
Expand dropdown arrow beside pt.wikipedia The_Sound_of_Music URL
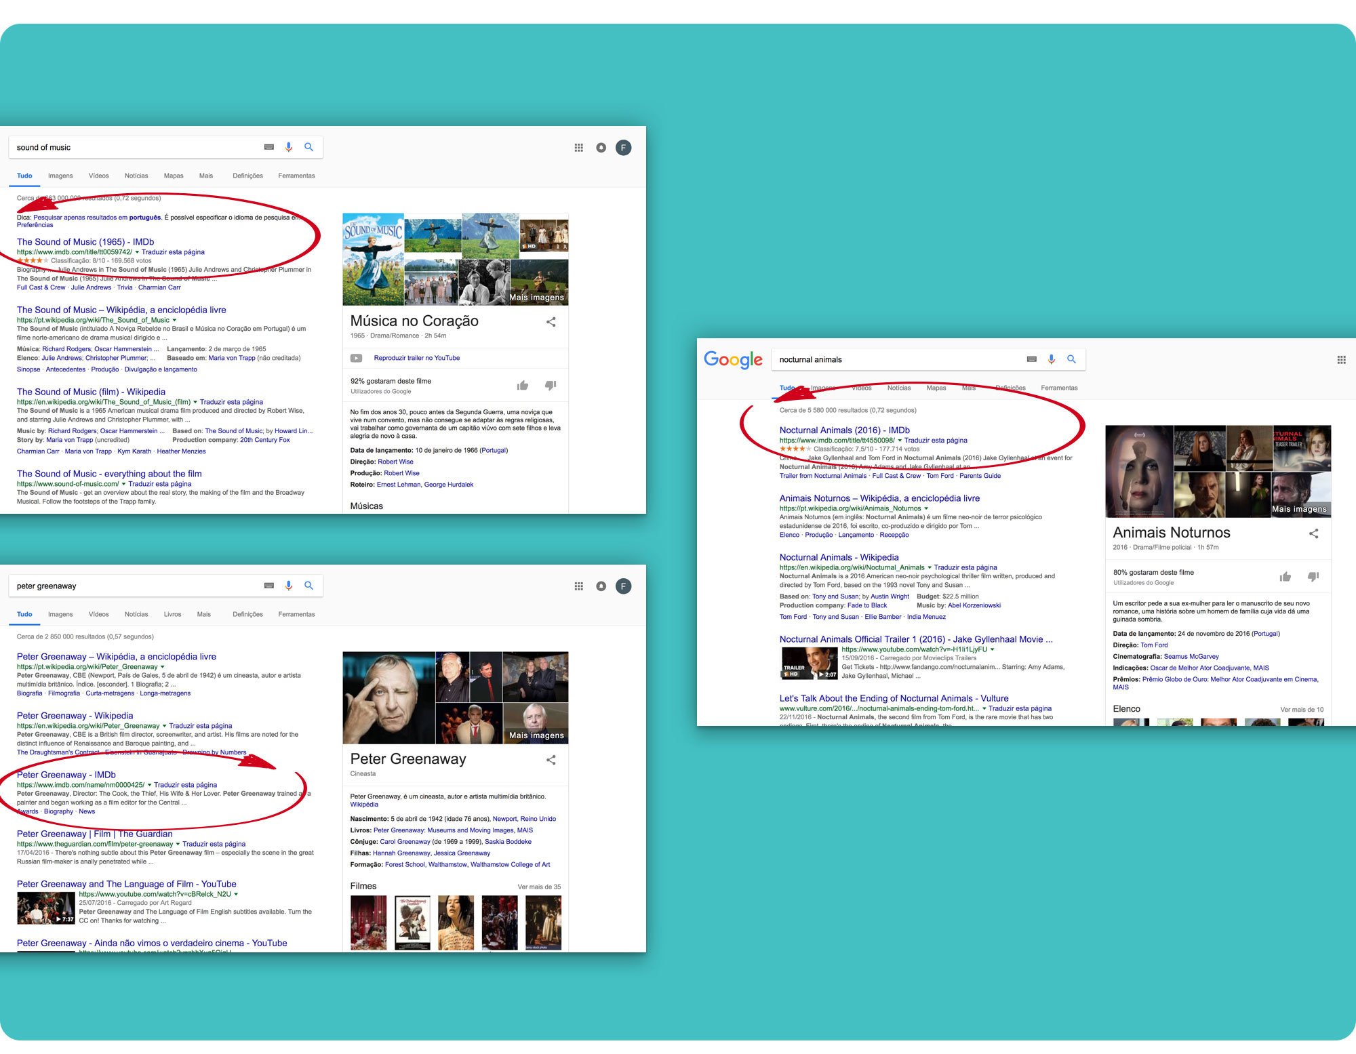click(x=174, y=320)
